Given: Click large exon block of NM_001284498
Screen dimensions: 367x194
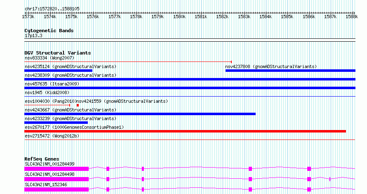Looking at the screenshot, I should (56, 179).
